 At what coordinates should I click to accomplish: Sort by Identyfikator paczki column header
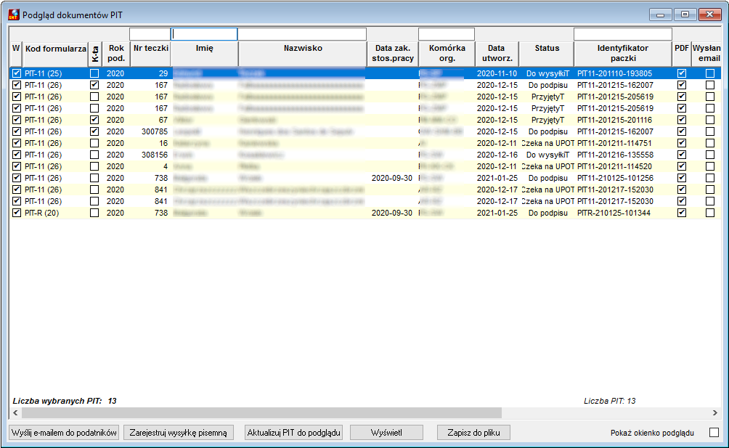point(623,54)
